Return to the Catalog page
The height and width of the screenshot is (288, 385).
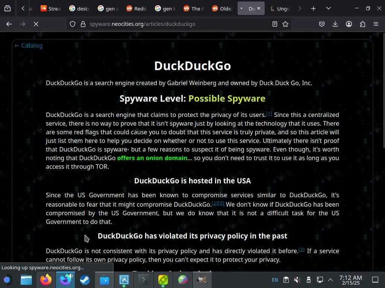tap(29, 45)
